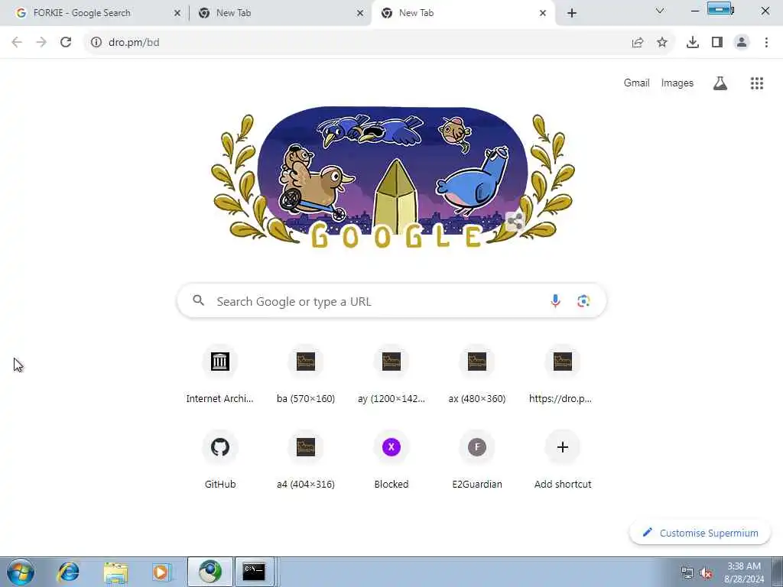783x587 pixels.
Task: Open Internet Archive shortcut
Action: click(x=219, y=375)
